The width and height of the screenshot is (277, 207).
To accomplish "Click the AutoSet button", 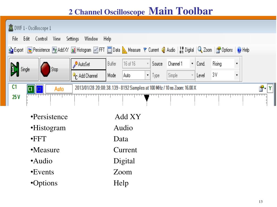I will point(88,64).
